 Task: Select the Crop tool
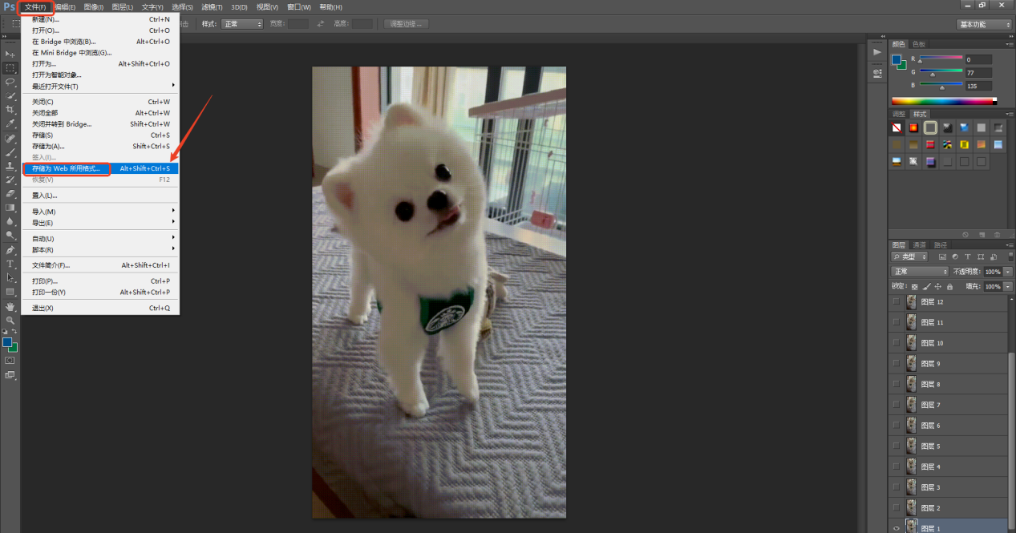(10, 110)
